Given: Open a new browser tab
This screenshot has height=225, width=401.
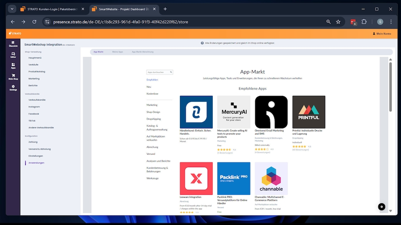Looking at the screenshot, I should (x=165, y=9).
